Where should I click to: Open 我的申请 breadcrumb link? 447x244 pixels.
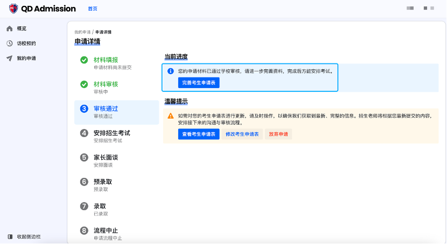pos(82,32)
